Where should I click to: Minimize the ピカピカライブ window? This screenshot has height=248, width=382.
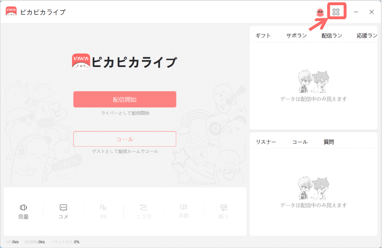(x=356, y=12)
